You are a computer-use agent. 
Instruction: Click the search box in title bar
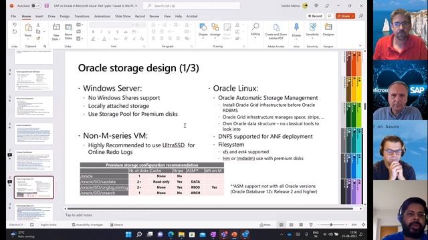pos(191,6)
